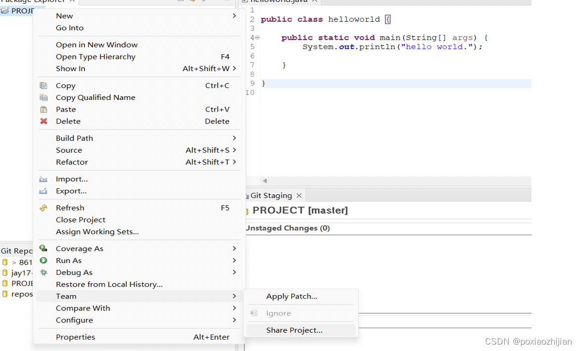Click the Debug As bug icon
Screen dimensions: 579x351
[x=44, y=272]
